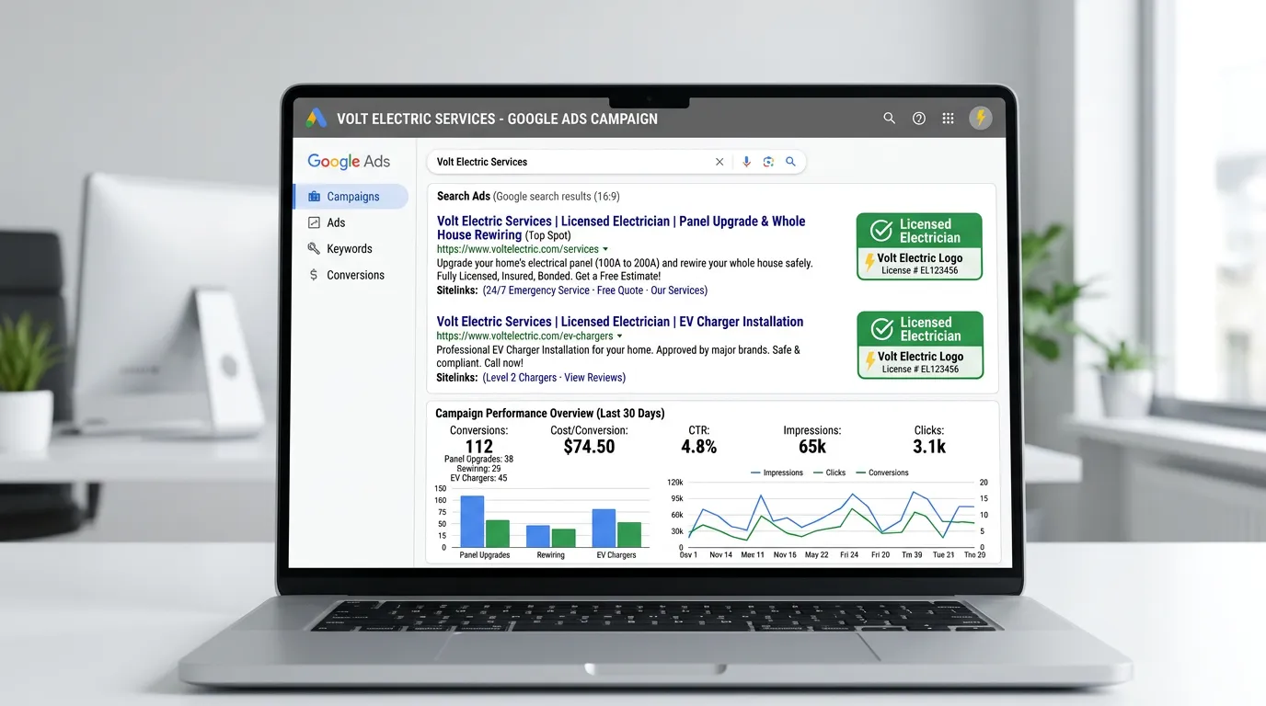Click the Ads sidebar icon
Image resolution: width=1266 pixels, height=706 pixels.
[x=314, y=222]
